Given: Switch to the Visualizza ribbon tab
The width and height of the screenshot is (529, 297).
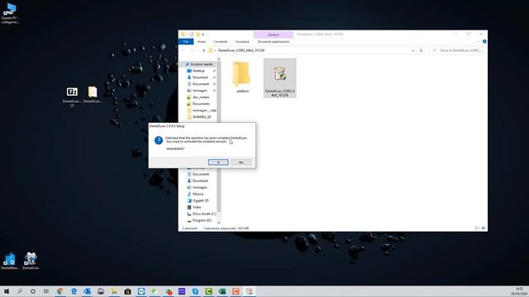Looking at the screenshot, I should pyautogui.click(x=242, y=42).
